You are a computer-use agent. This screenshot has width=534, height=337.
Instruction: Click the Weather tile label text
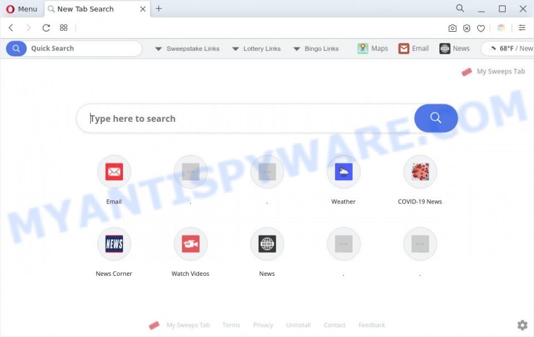tap(343, 201)
